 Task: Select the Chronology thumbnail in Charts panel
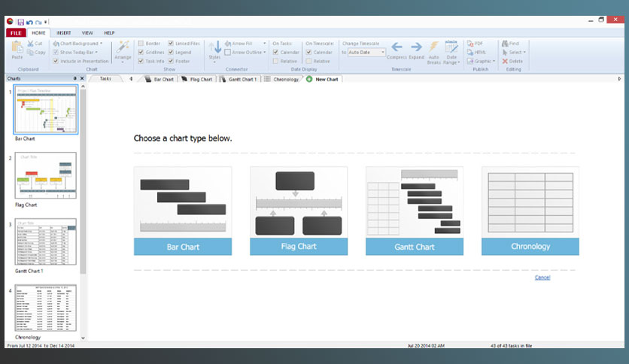click(46, 308)
